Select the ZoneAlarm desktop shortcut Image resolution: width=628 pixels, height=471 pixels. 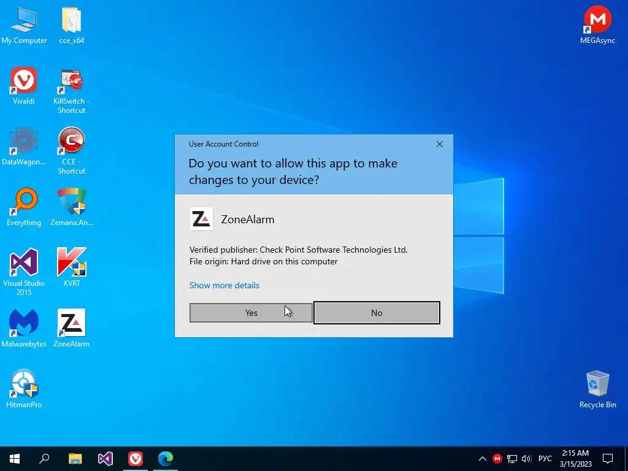(71, 328)
